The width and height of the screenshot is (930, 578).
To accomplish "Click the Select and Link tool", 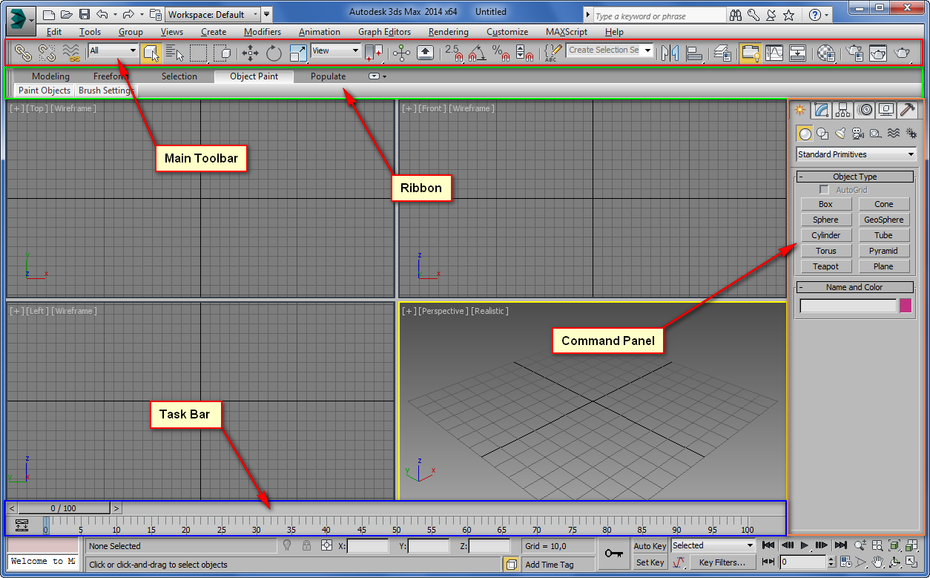I will coord(24,53).
